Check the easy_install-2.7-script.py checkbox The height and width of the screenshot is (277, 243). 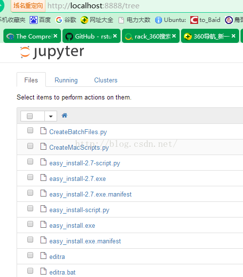pyautogui.click(x=30, y=161)
